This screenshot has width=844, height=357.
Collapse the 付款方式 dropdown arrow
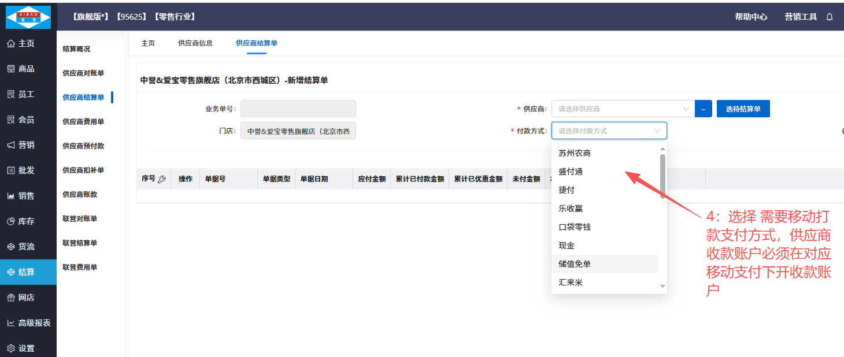[x=657, y=131]
